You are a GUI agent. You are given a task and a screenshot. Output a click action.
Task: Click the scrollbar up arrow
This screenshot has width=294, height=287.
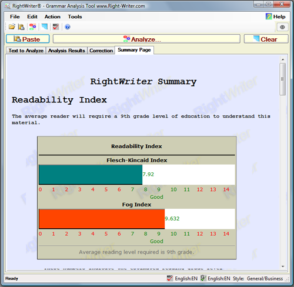[283, 59]
